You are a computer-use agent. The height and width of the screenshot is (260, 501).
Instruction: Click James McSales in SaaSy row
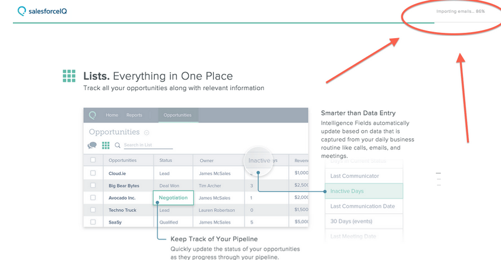point(214,223)
